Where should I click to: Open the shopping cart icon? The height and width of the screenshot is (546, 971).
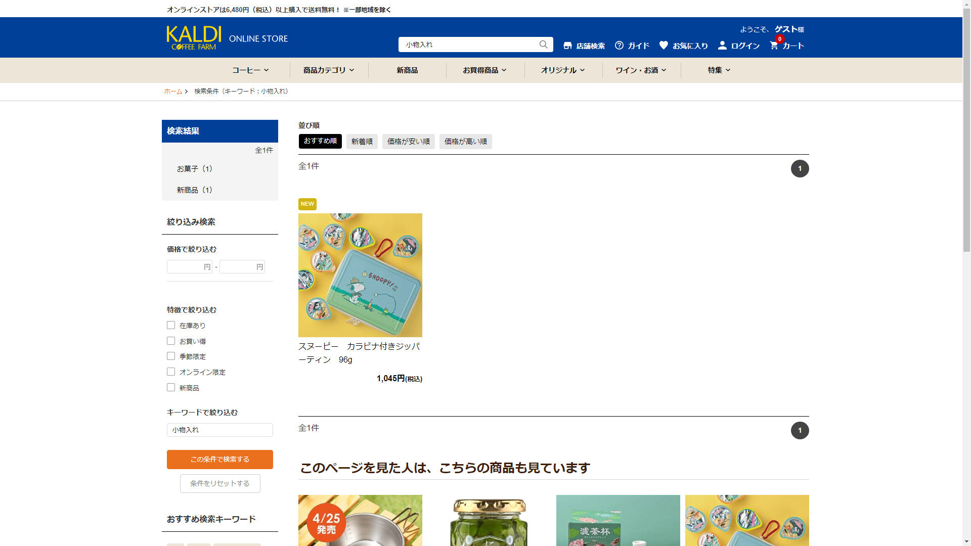tap(774, 45)
